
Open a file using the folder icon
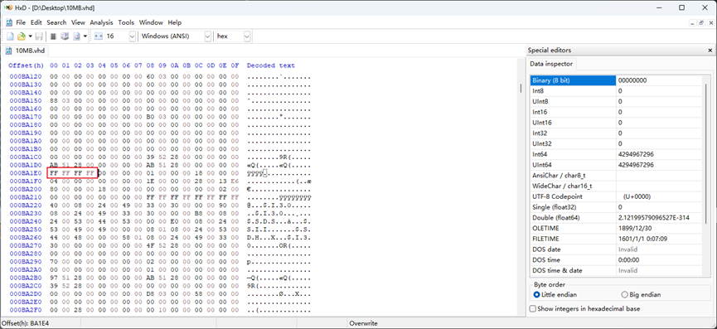click(21, 36)
